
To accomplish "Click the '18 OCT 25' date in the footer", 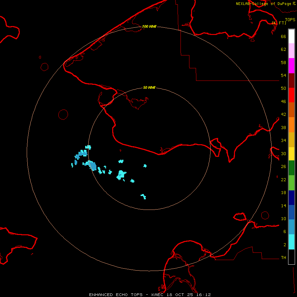I will point(180,295).
